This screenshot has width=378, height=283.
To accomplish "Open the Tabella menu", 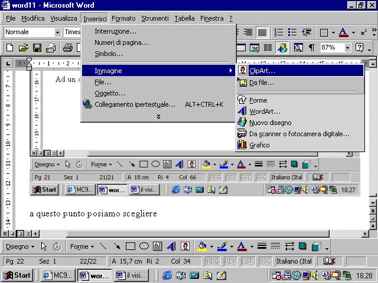I will [x=184, y=18].
